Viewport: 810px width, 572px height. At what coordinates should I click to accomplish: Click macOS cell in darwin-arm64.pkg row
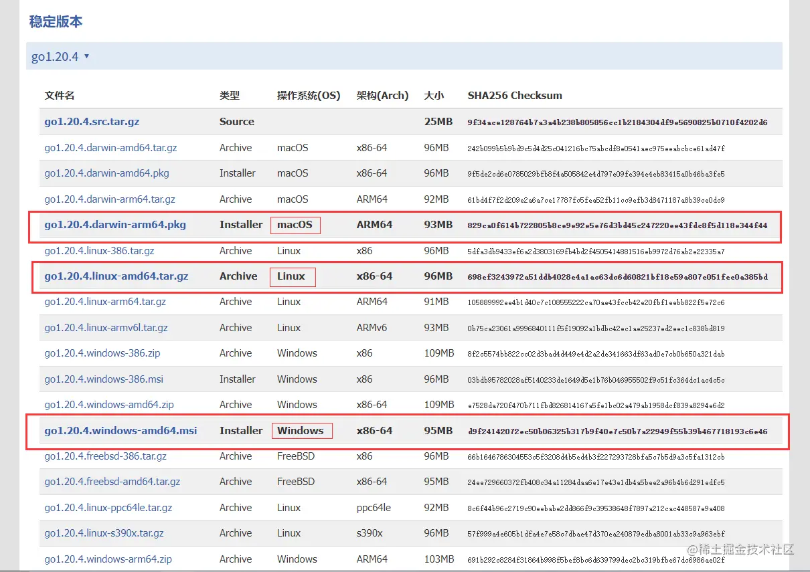pyautogui.click(x=295, y=225)
